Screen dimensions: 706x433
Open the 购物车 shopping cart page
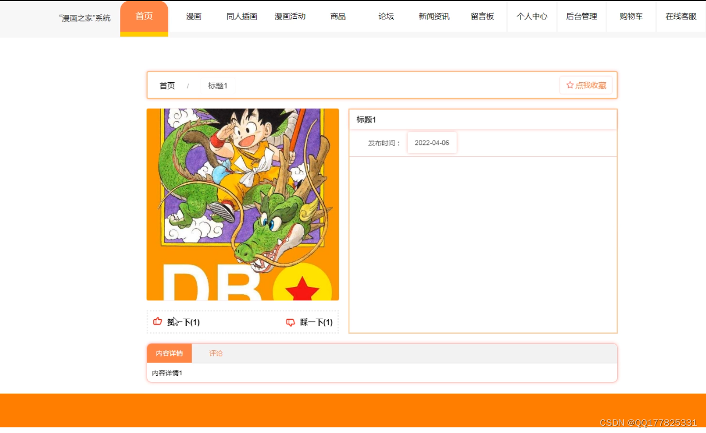(631, 17)
